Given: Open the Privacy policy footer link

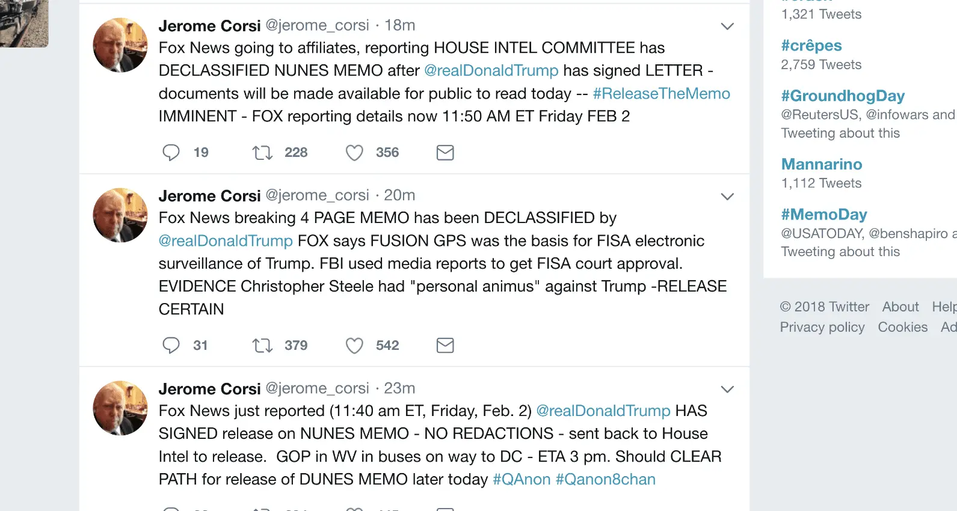Looking at the screenshot, I should pyautogui.click(x=822, y=328).
